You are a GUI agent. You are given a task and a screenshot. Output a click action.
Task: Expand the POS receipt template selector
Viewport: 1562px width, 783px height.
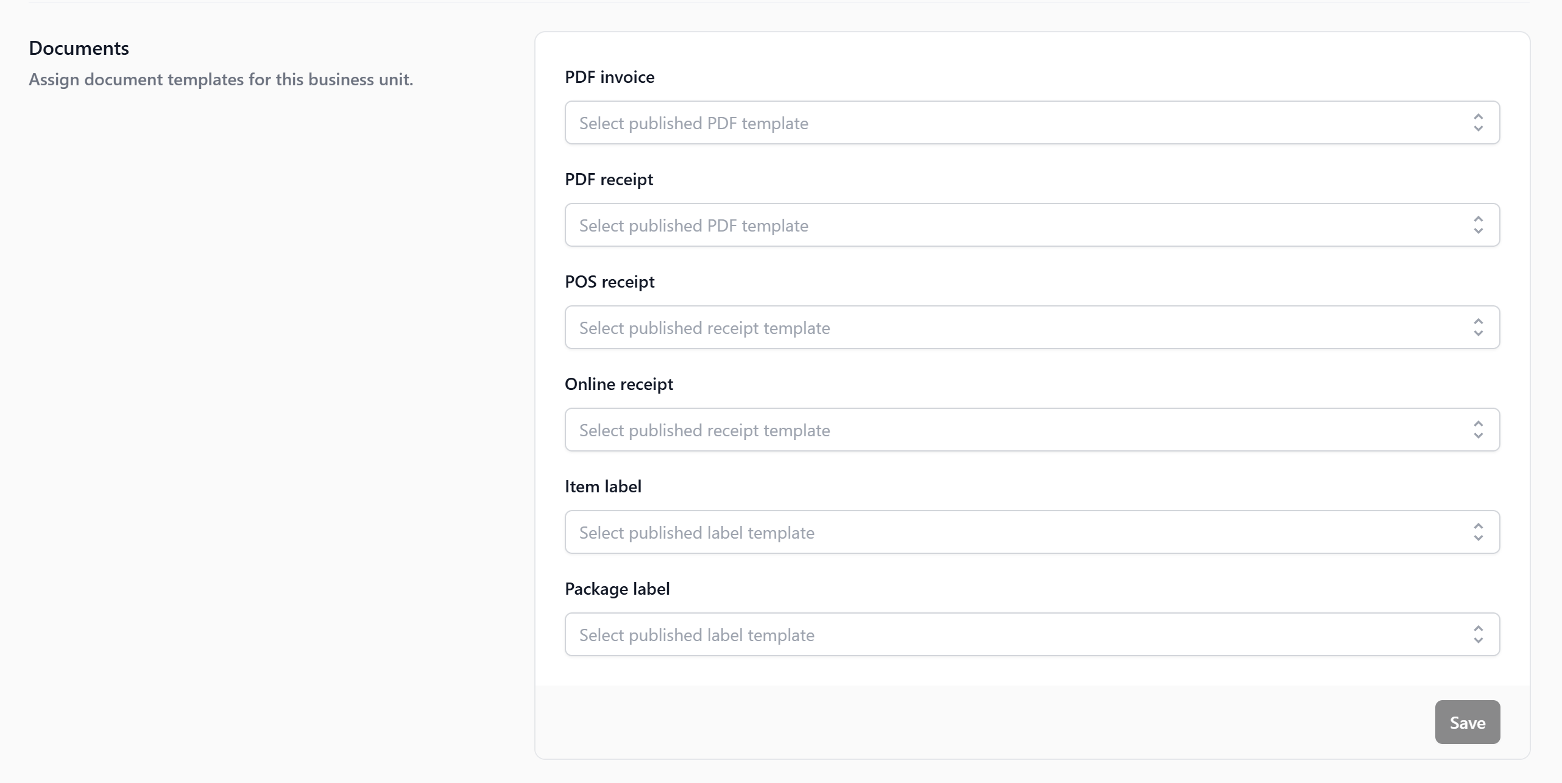click(x=1031, y=327)
